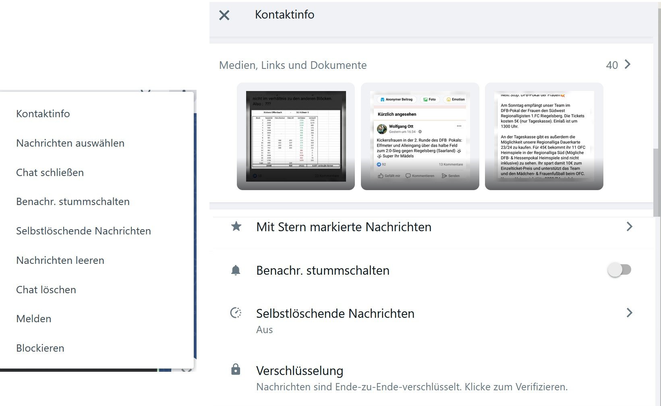Screen dimensions: 661x406
Task: Toggle the Benachr. stummschalten switch
Action: [x=619, y=270]
